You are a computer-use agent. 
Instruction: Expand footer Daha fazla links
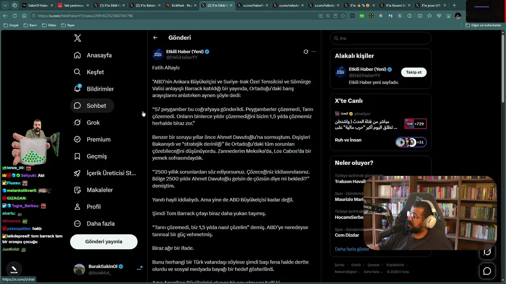tap(373, 272)
